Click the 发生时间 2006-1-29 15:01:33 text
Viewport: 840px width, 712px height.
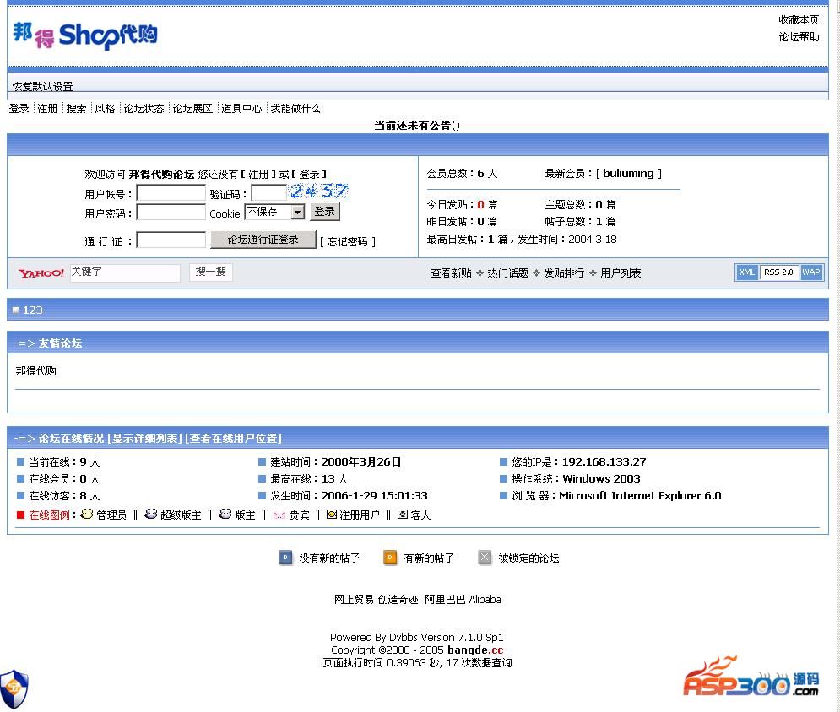(x=349, y=496)
